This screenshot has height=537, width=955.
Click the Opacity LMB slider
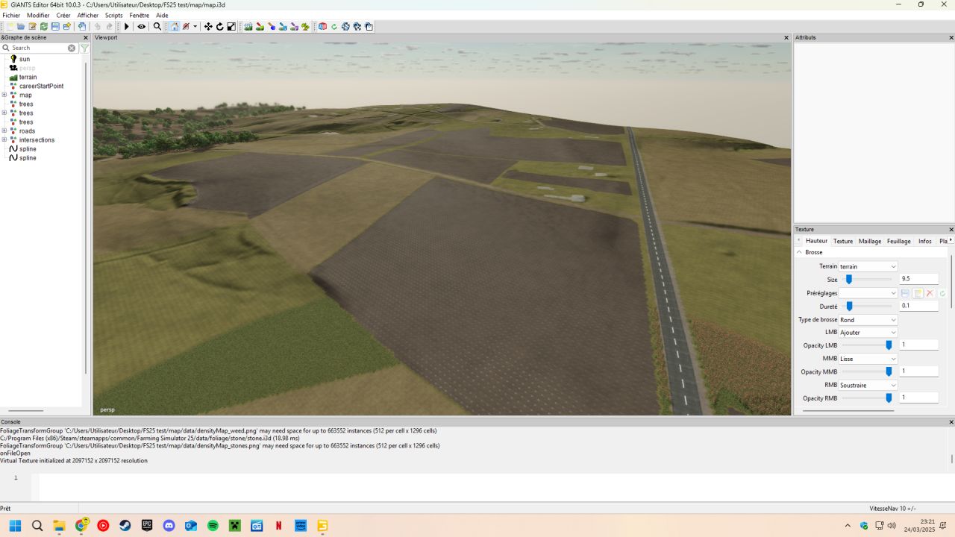pyautogui.click(x=868, y=345)
